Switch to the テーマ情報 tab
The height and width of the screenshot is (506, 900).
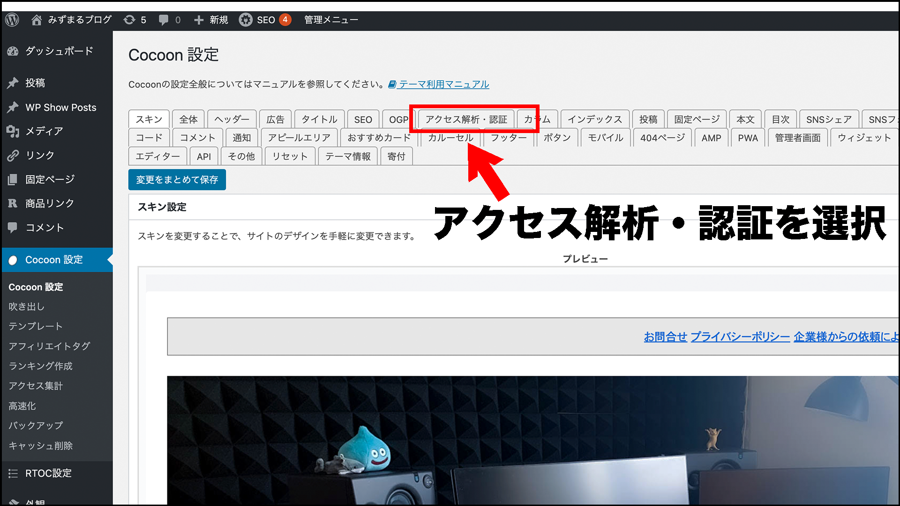[348, 156]
